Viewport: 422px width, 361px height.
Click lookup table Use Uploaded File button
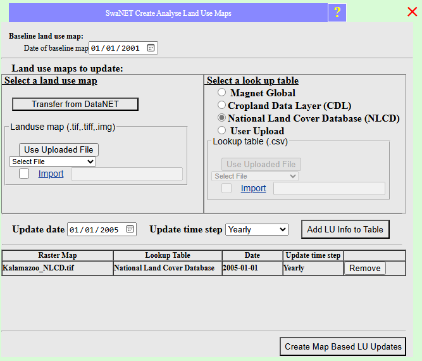[261, 164]
